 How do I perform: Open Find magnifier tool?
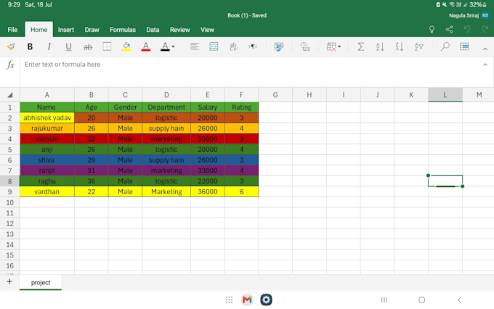[445, 47]
